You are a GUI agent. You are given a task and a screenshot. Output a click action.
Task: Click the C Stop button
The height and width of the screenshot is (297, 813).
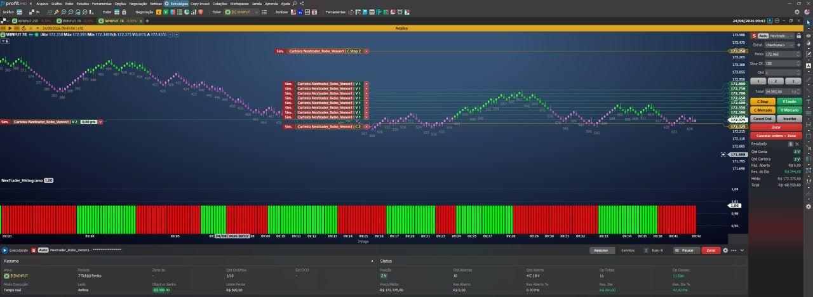(x=763, y=102)
